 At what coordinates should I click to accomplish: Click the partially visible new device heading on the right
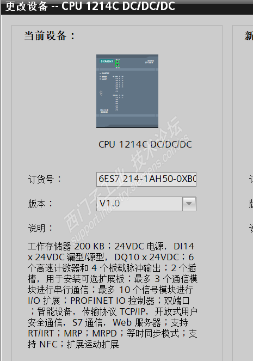click(249, 36)
